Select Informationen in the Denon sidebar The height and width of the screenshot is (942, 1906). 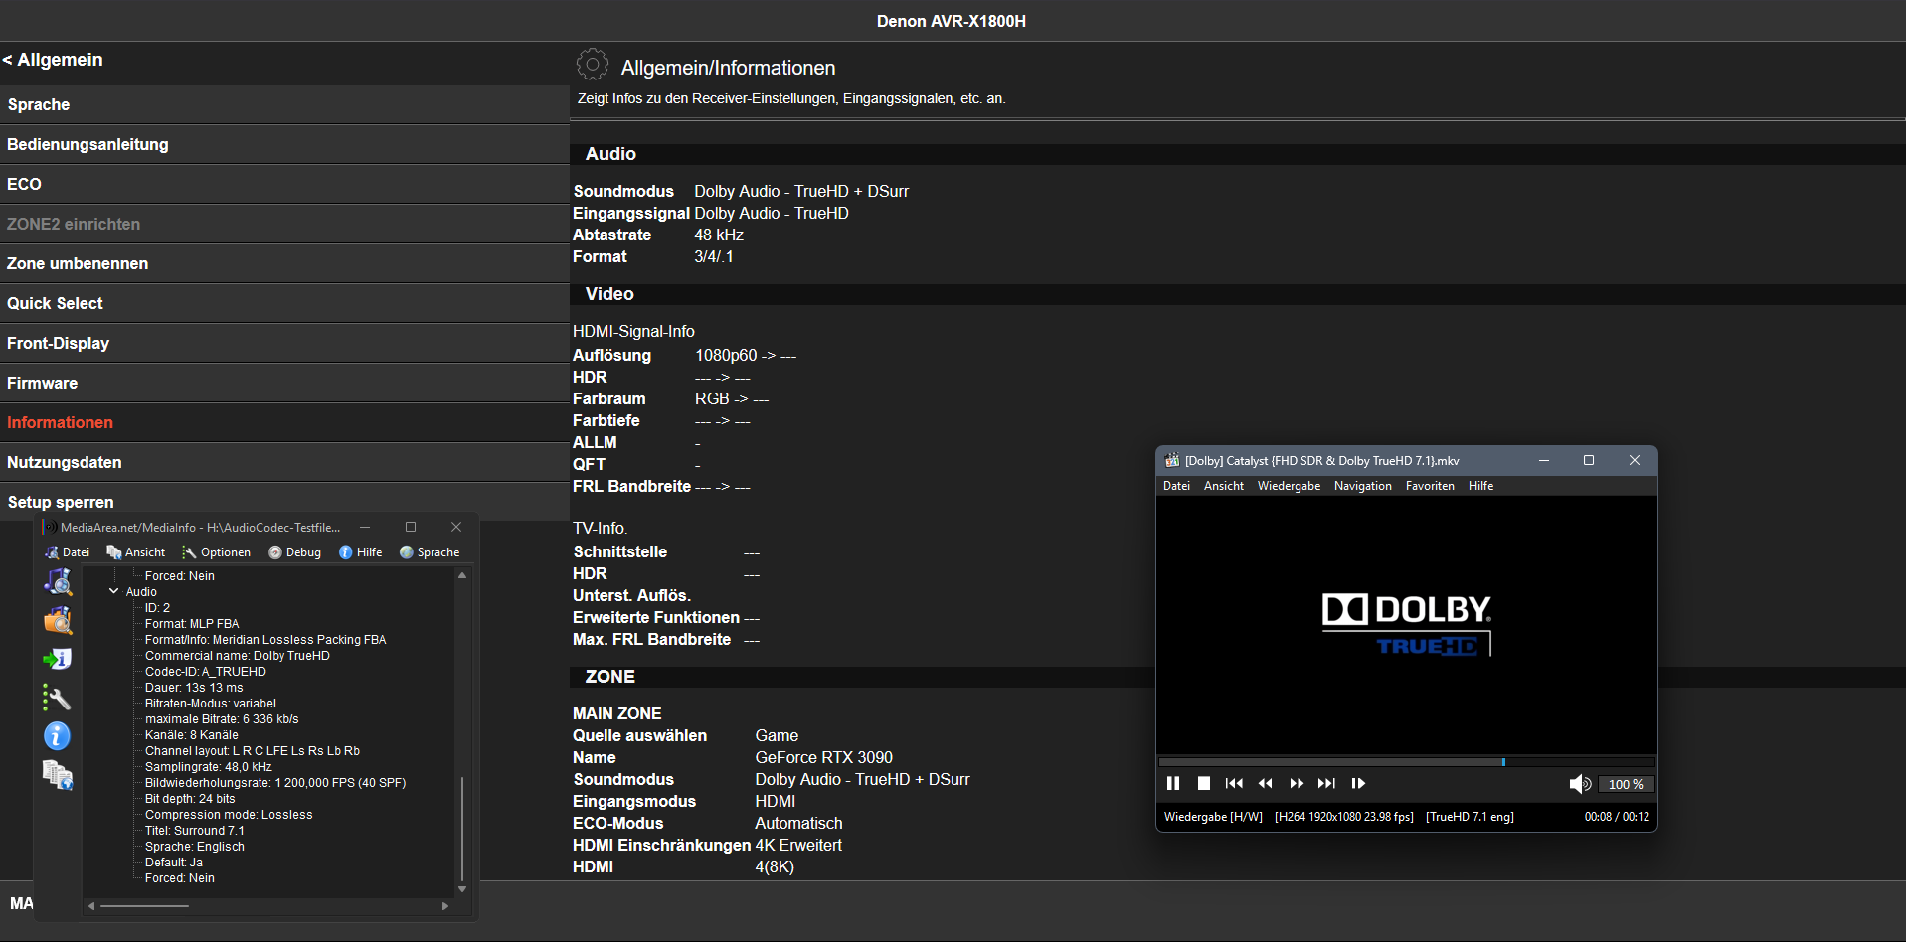click(60, 422)
